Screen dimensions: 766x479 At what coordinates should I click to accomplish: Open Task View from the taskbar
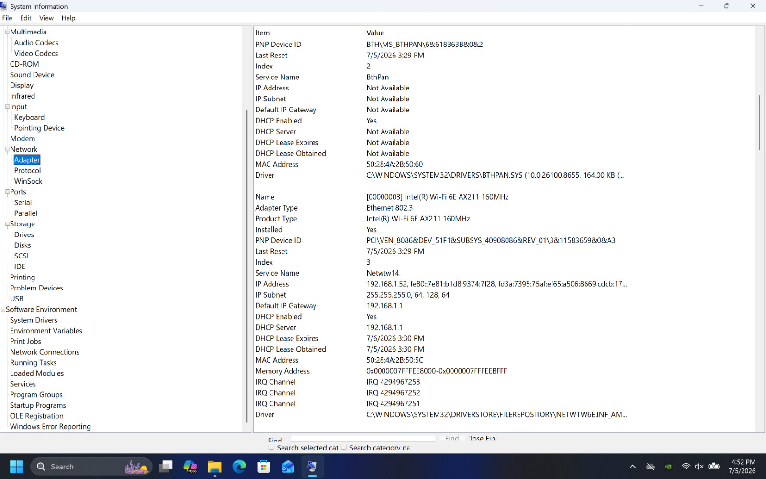pos(166,467)
